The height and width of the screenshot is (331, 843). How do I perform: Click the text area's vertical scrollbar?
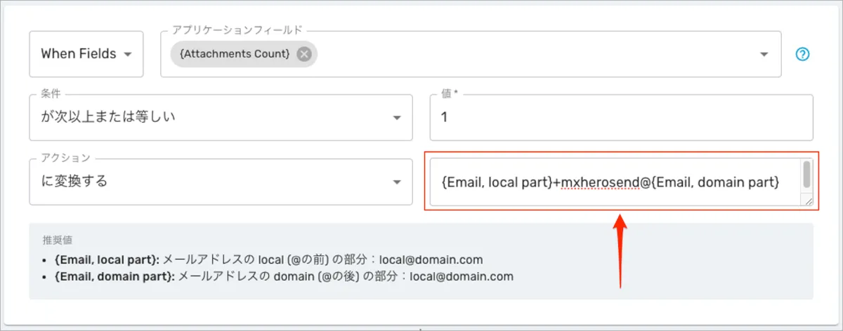(x=807, y=175)
